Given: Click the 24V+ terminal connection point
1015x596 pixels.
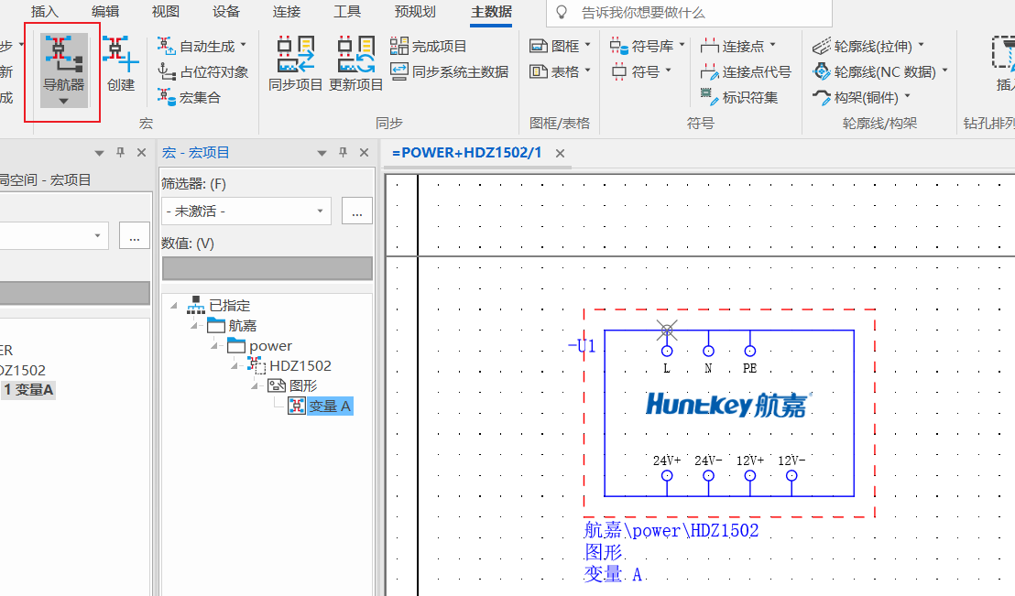Looking at the screenshot, I should pyautogui.click(x=667, y=476).
